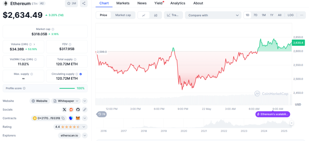The width and height of the screenshot is (309, 141).
Task: Click the $318.05B market cap value
Action: 39,34
